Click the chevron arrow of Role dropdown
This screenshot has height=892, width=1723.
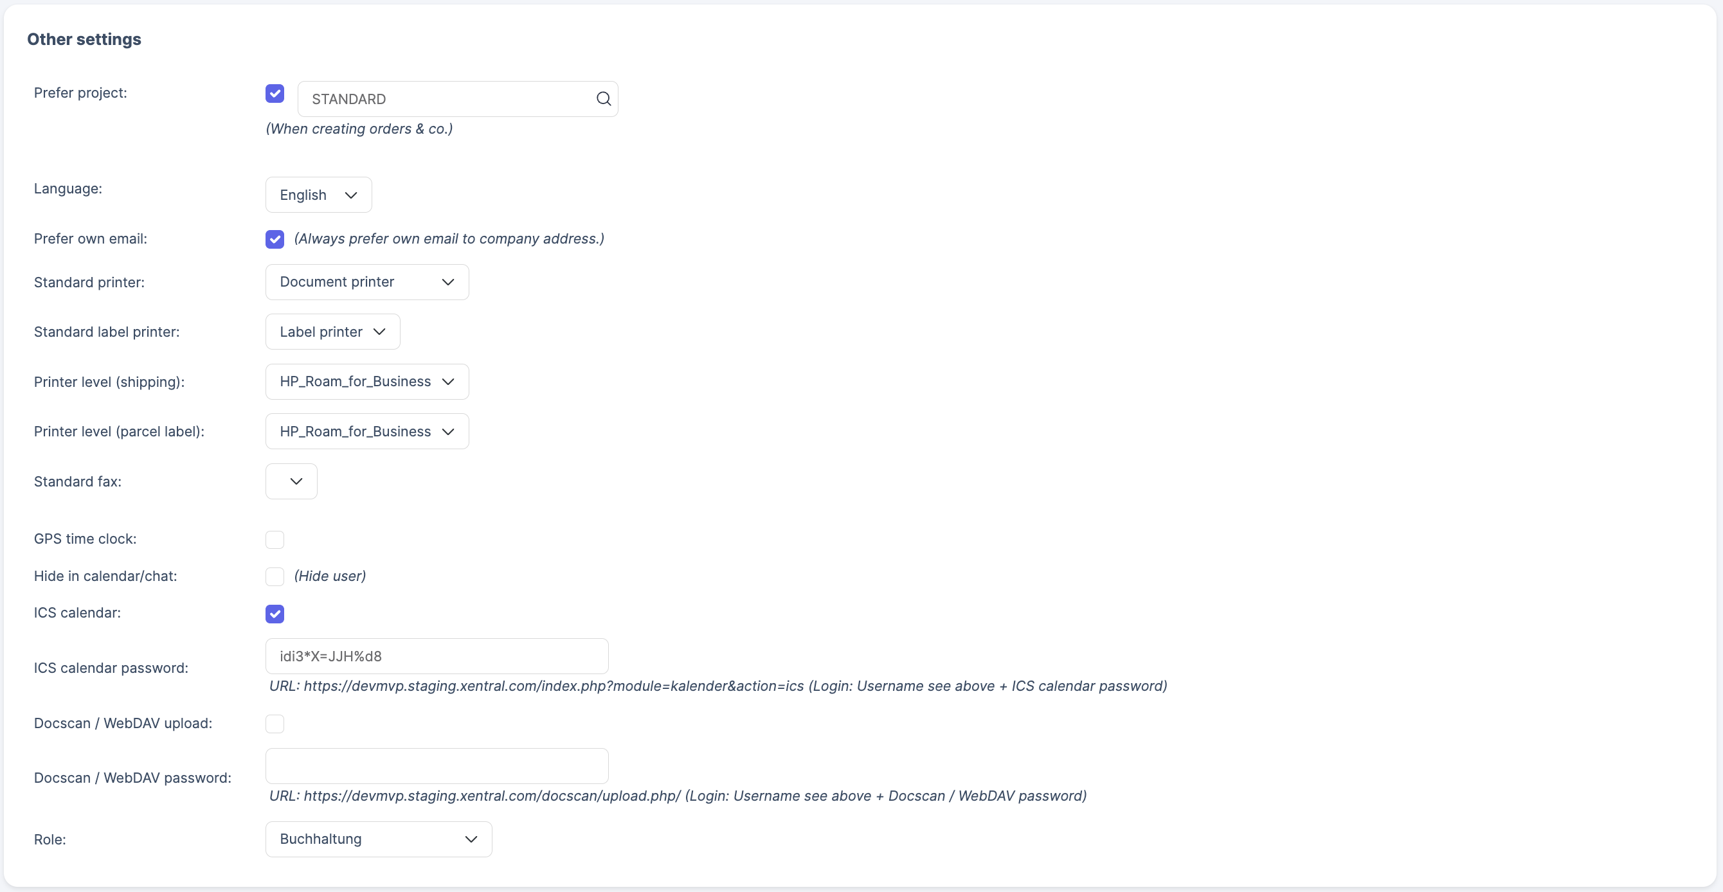coord(471,839)
